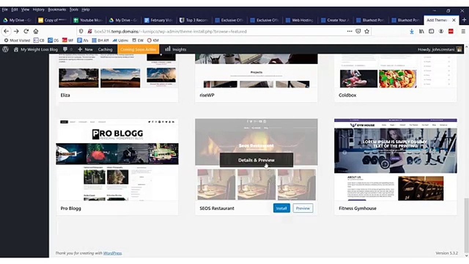This screenshot has width=469, height=264.
Task: Bookmark this page with the star icon
Action: coord(367,32)
